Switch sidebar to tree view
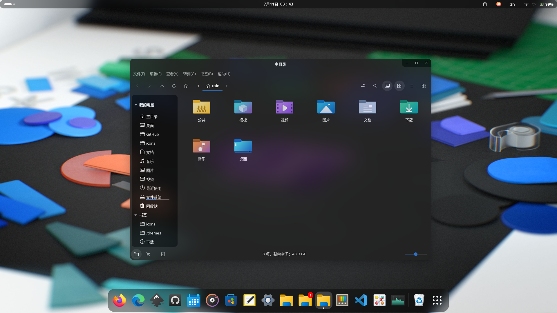Screen dimensions: 557x313 (x=148, y=254)
